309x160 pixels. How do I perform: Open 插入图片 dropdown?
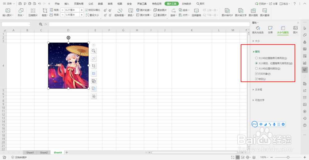(8, 15)
